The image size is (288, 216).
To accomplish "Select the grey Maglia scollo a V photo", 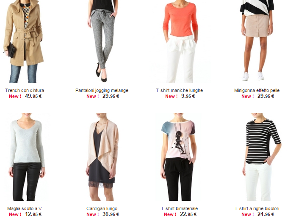I will [27, 157].
